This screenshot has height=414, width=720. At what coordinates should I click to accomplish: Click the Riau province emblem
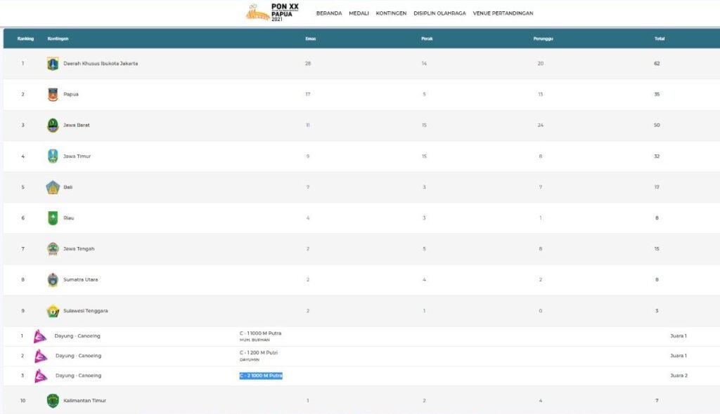point(53,218)
